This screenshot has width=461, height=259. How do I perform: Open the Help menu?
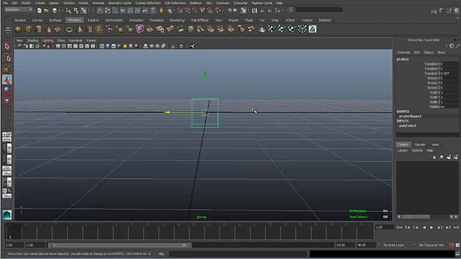(279, 3)
